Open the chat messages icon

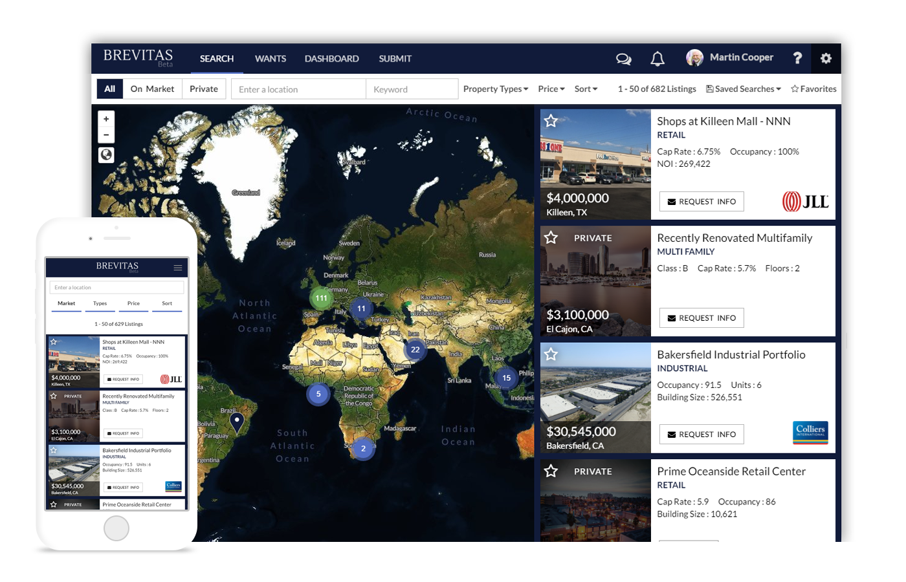[623, 59]
